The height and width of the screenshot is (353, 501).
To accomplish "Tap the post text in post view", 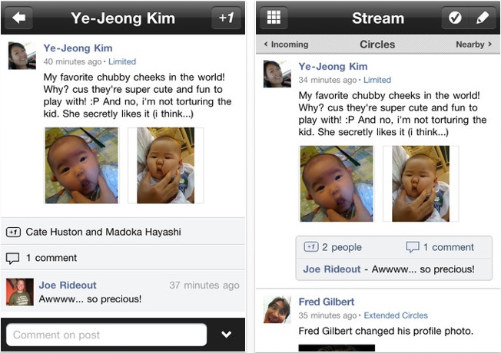I will 138,95.
